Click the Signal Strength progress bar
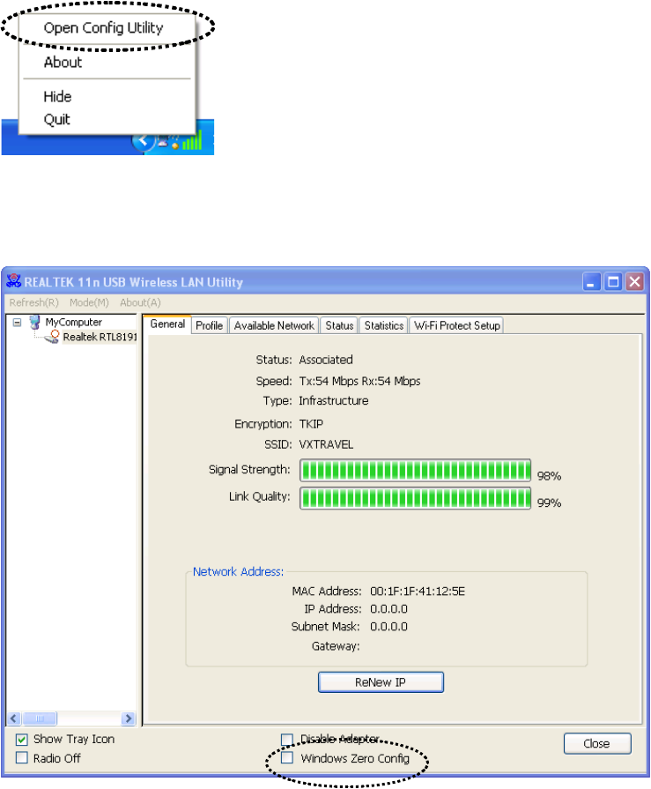This screenshot has width=651, height=789. (415, 471)
